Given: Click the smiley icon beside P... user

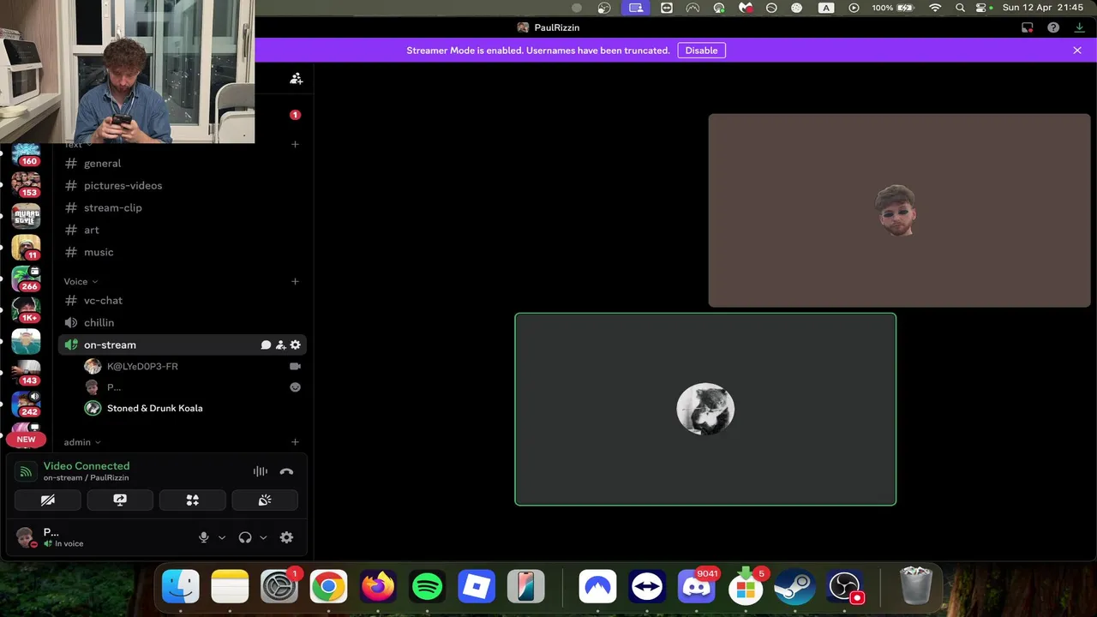Looking at the screenshot, I should [295, 386].
